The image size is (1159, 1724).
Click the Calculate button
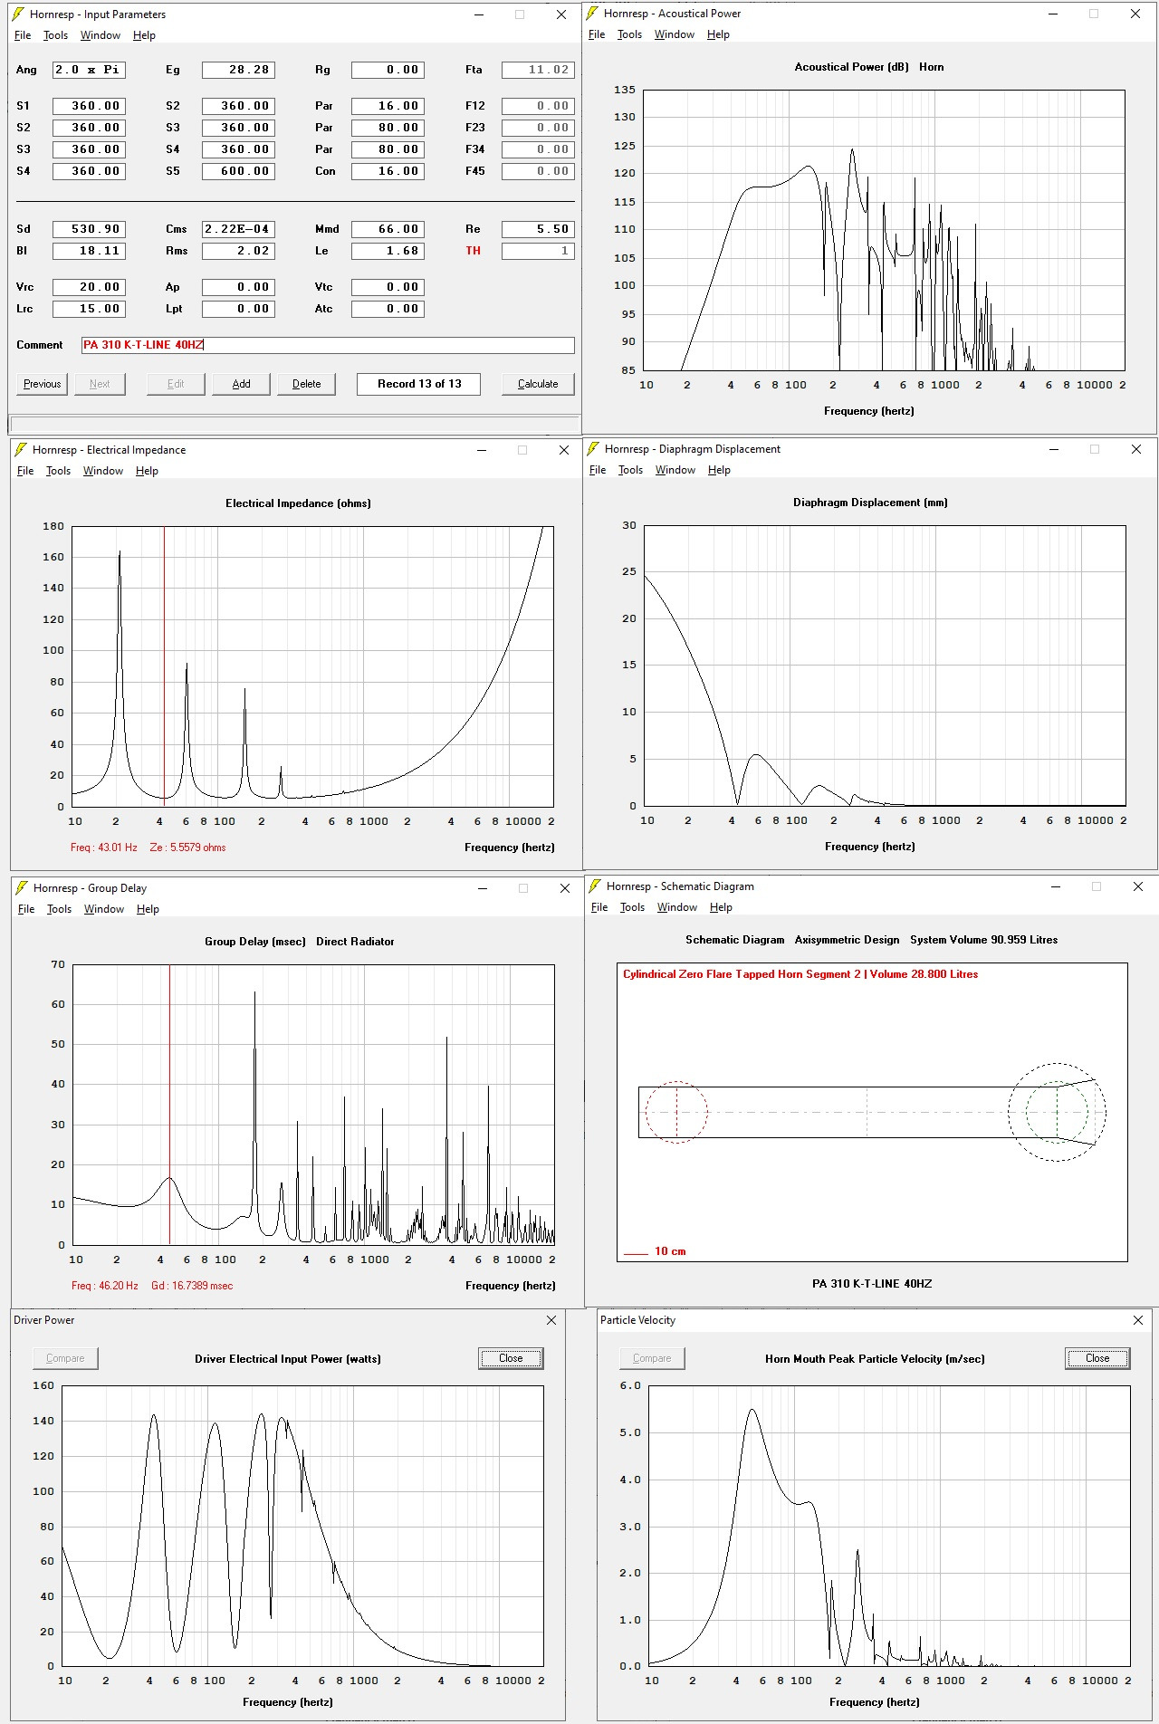point(538,384)
